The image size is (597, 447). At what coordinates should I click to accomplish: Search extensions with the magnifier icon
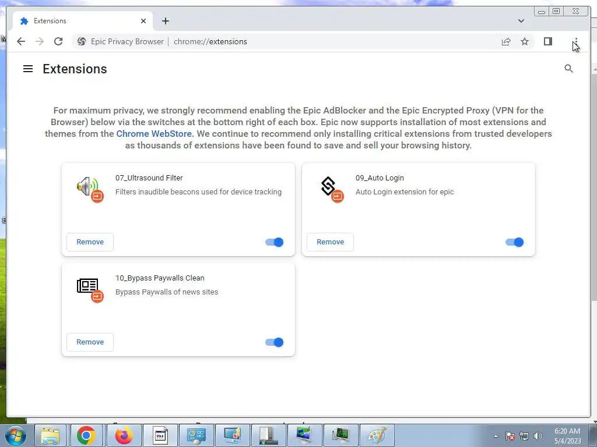pos(568,69)
